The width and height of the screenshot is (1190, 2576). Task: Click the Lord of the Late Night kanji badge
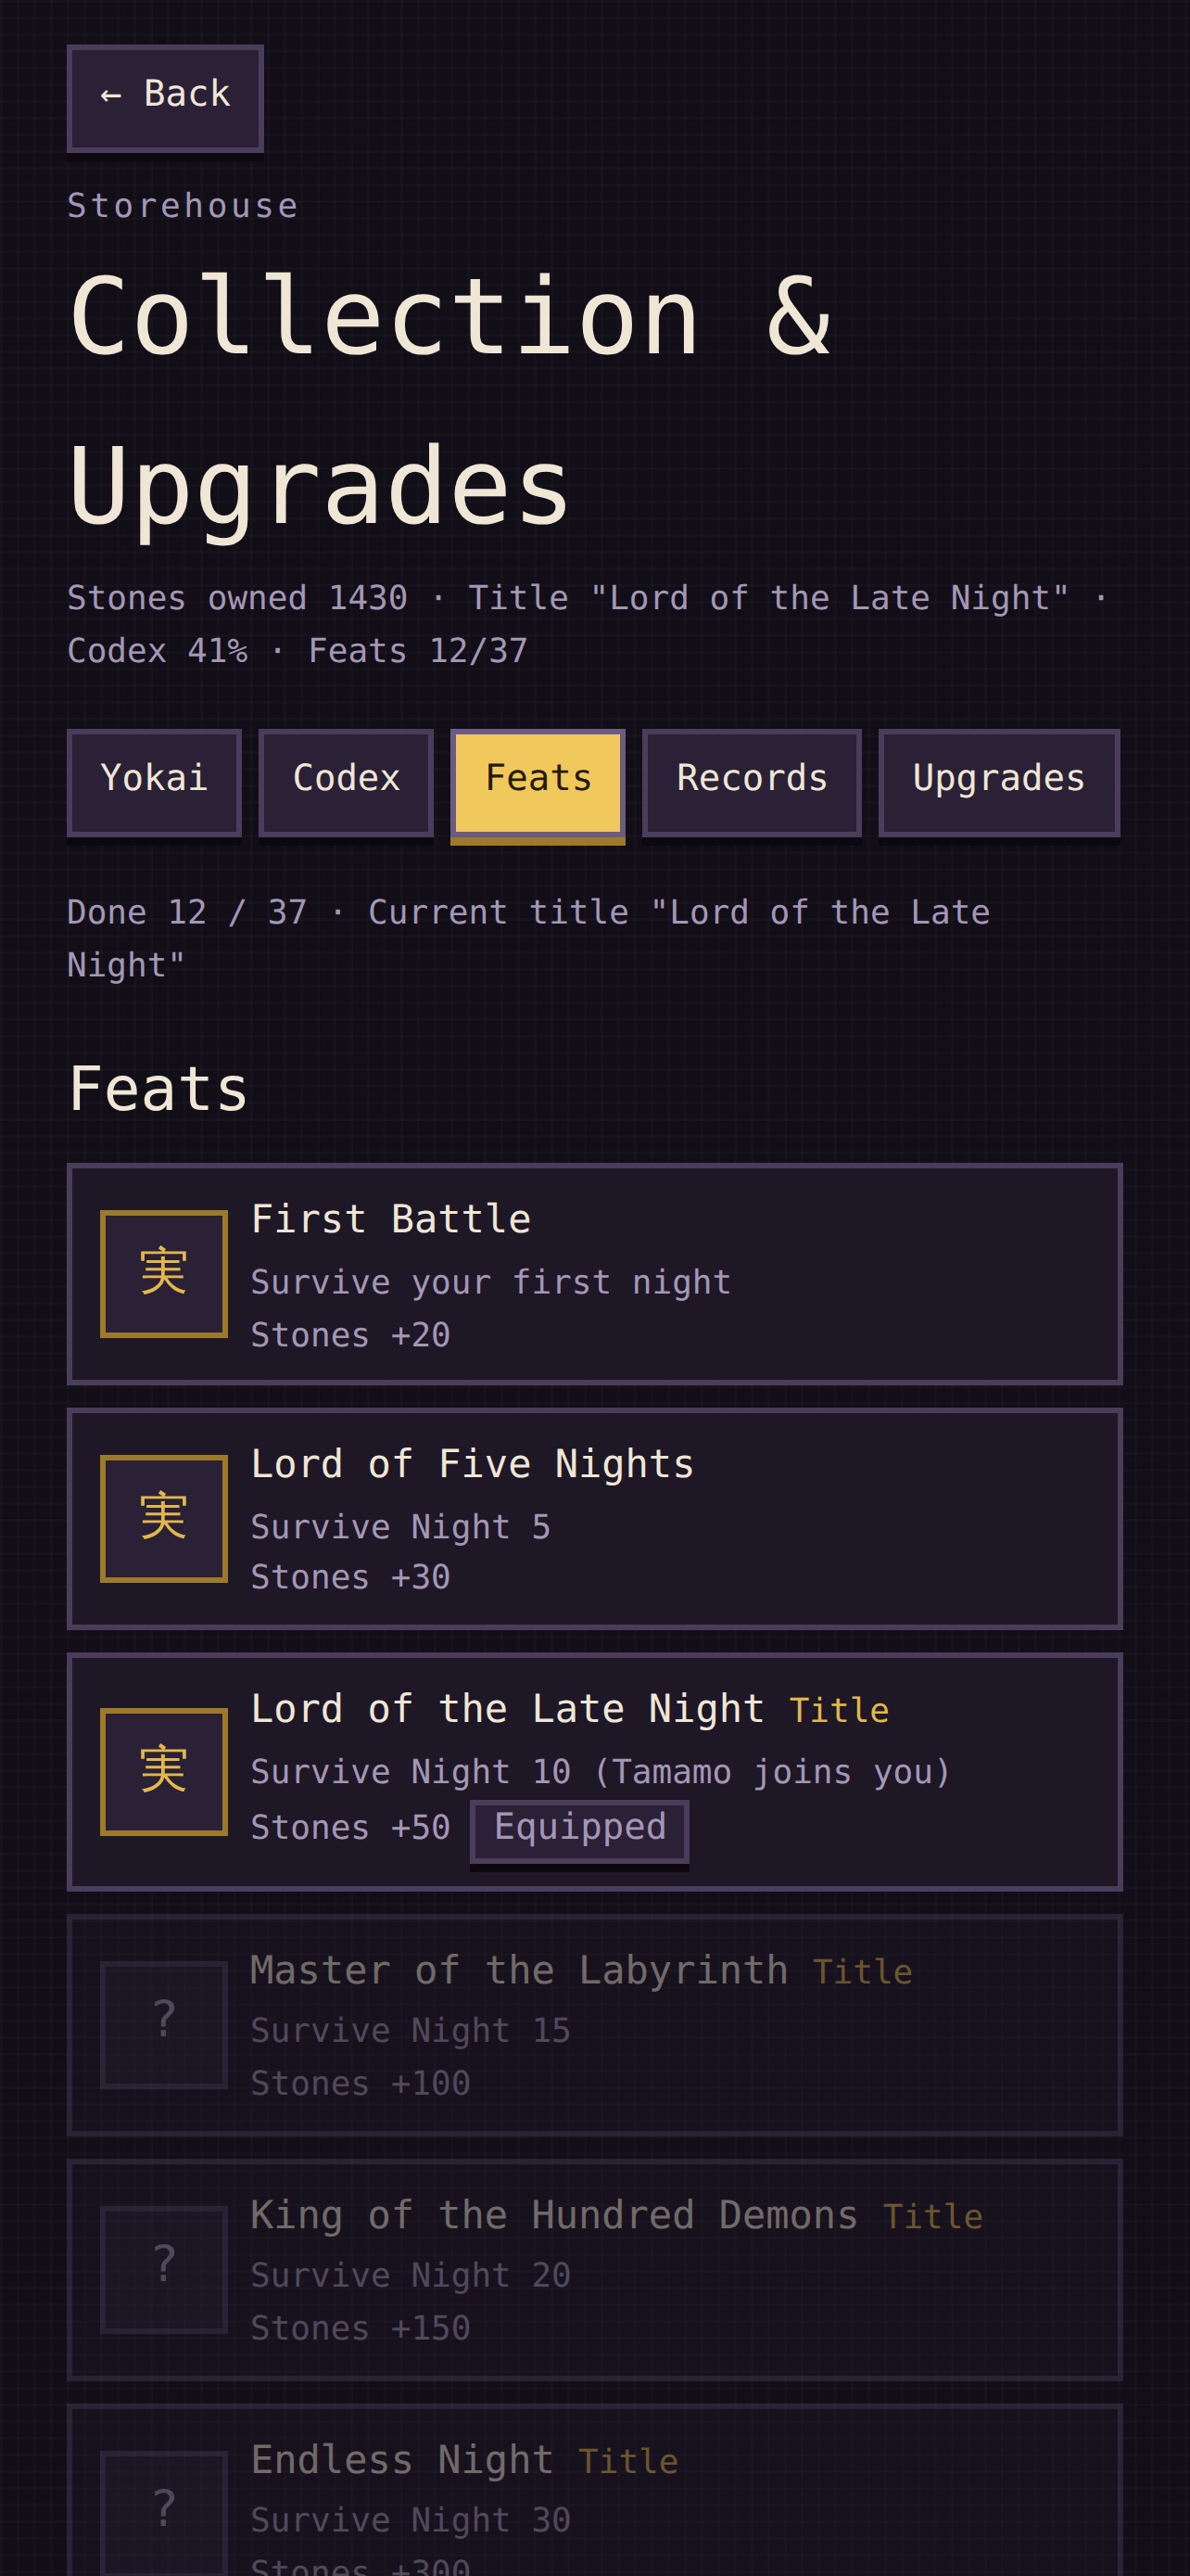[x=164, y=1771]
